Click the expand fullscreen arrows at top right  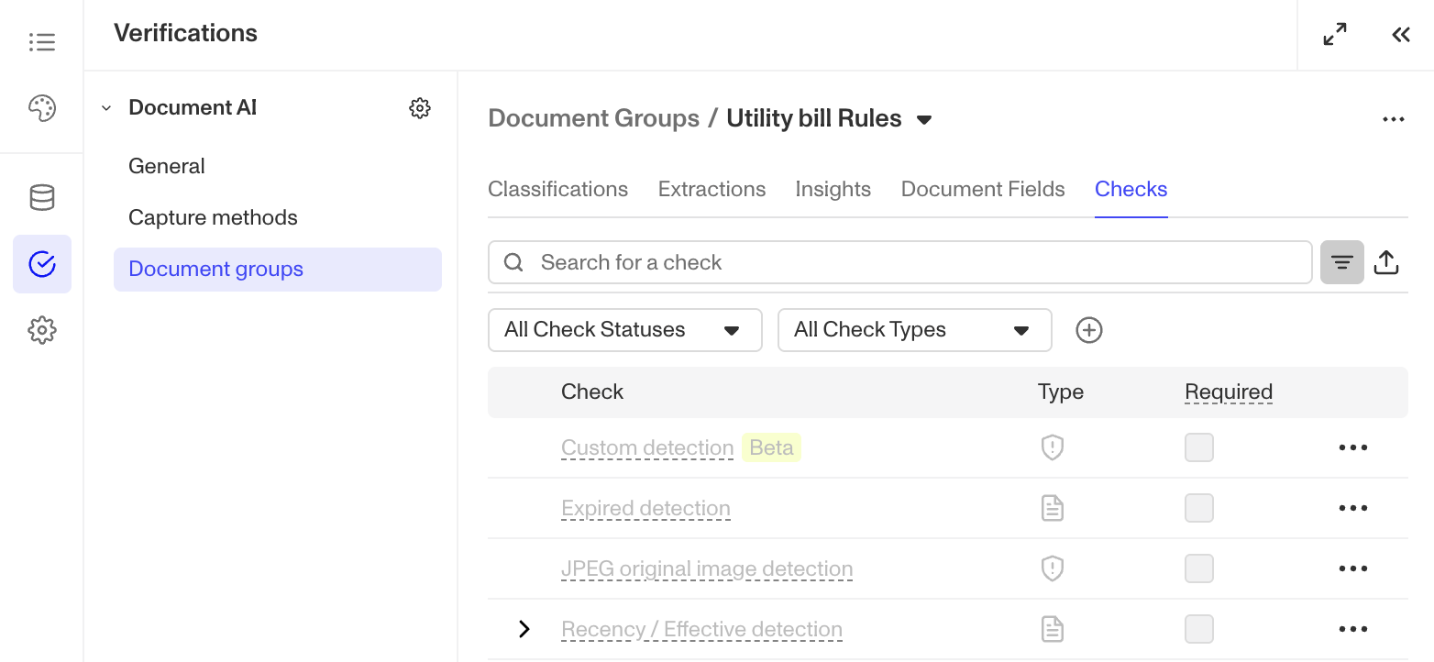[x=1335, y=33]
